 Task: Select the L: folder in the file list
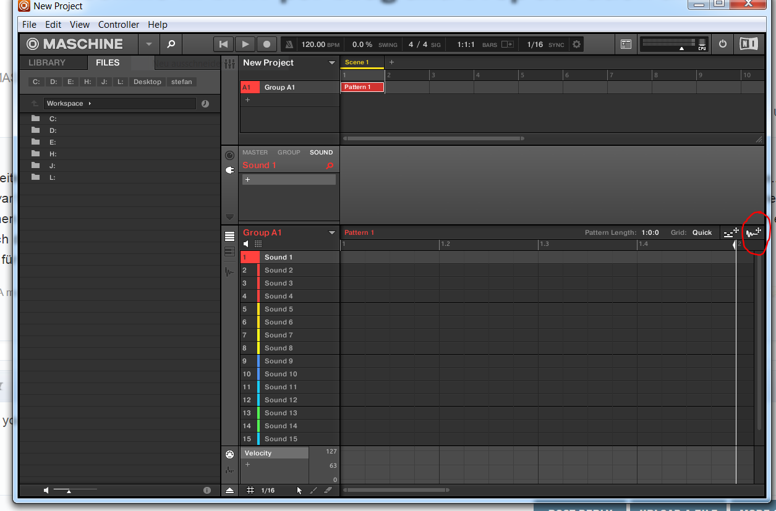point(119,177)
